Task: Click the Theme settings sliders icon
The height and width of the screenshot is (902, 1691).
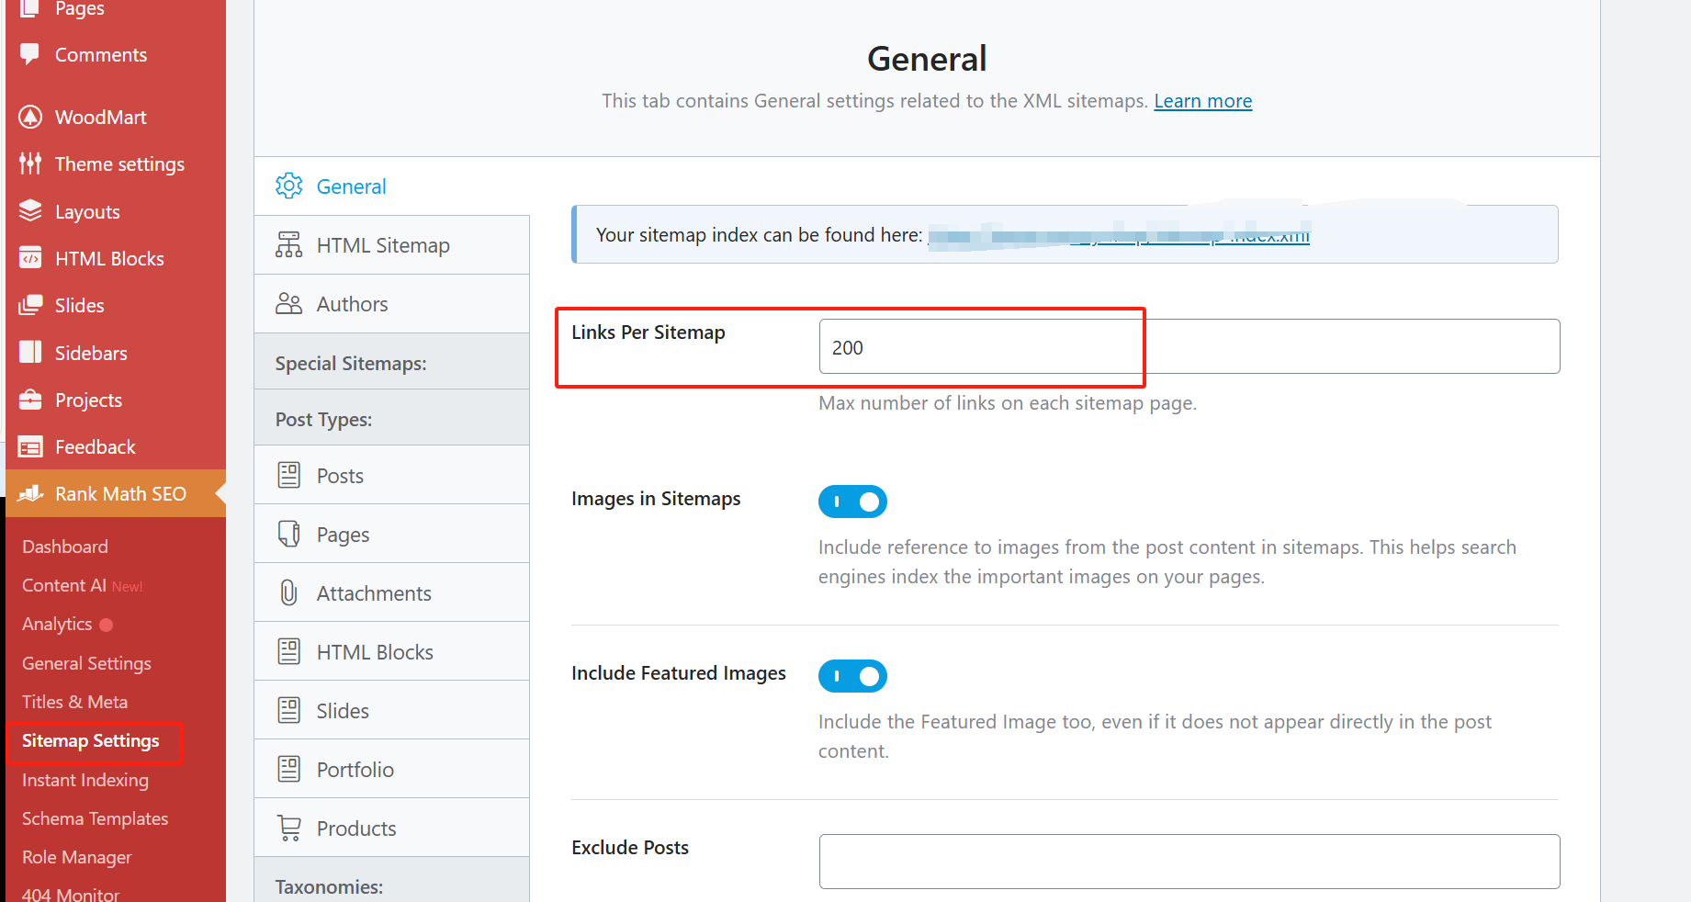Action: [30, 163]
